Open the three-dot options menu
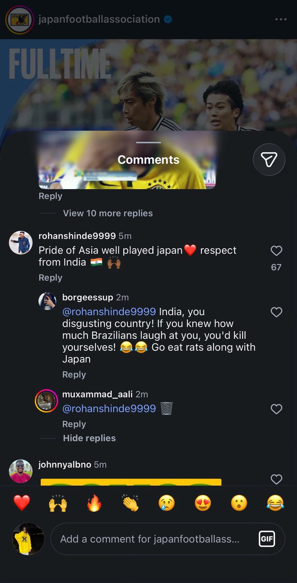The image size is (297, 583). (x=280, y=19)
